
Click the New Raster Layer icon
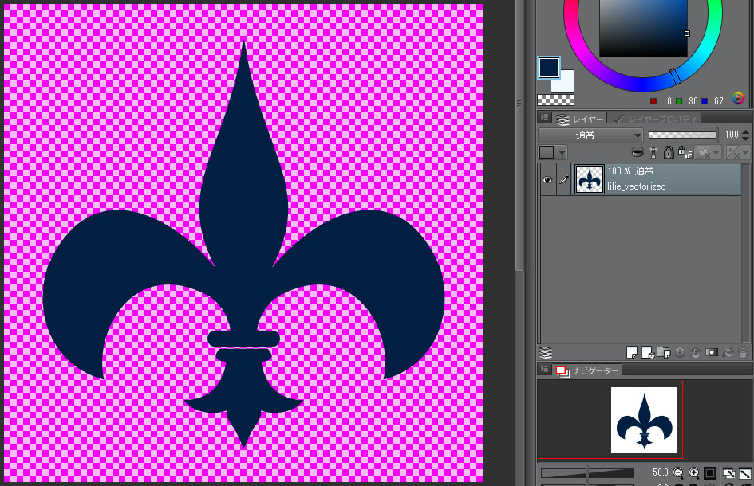pyautogui.click(x=631, y=352)
